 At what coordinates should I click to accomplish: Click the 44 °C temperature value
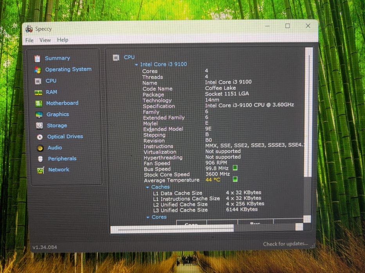(x=213, y=180)
